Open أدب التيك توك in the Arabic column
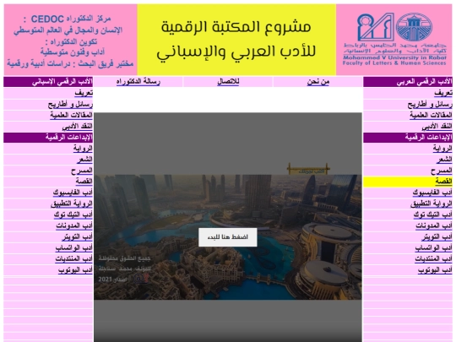The image size is (456, 342). click(x=433, y=214)
